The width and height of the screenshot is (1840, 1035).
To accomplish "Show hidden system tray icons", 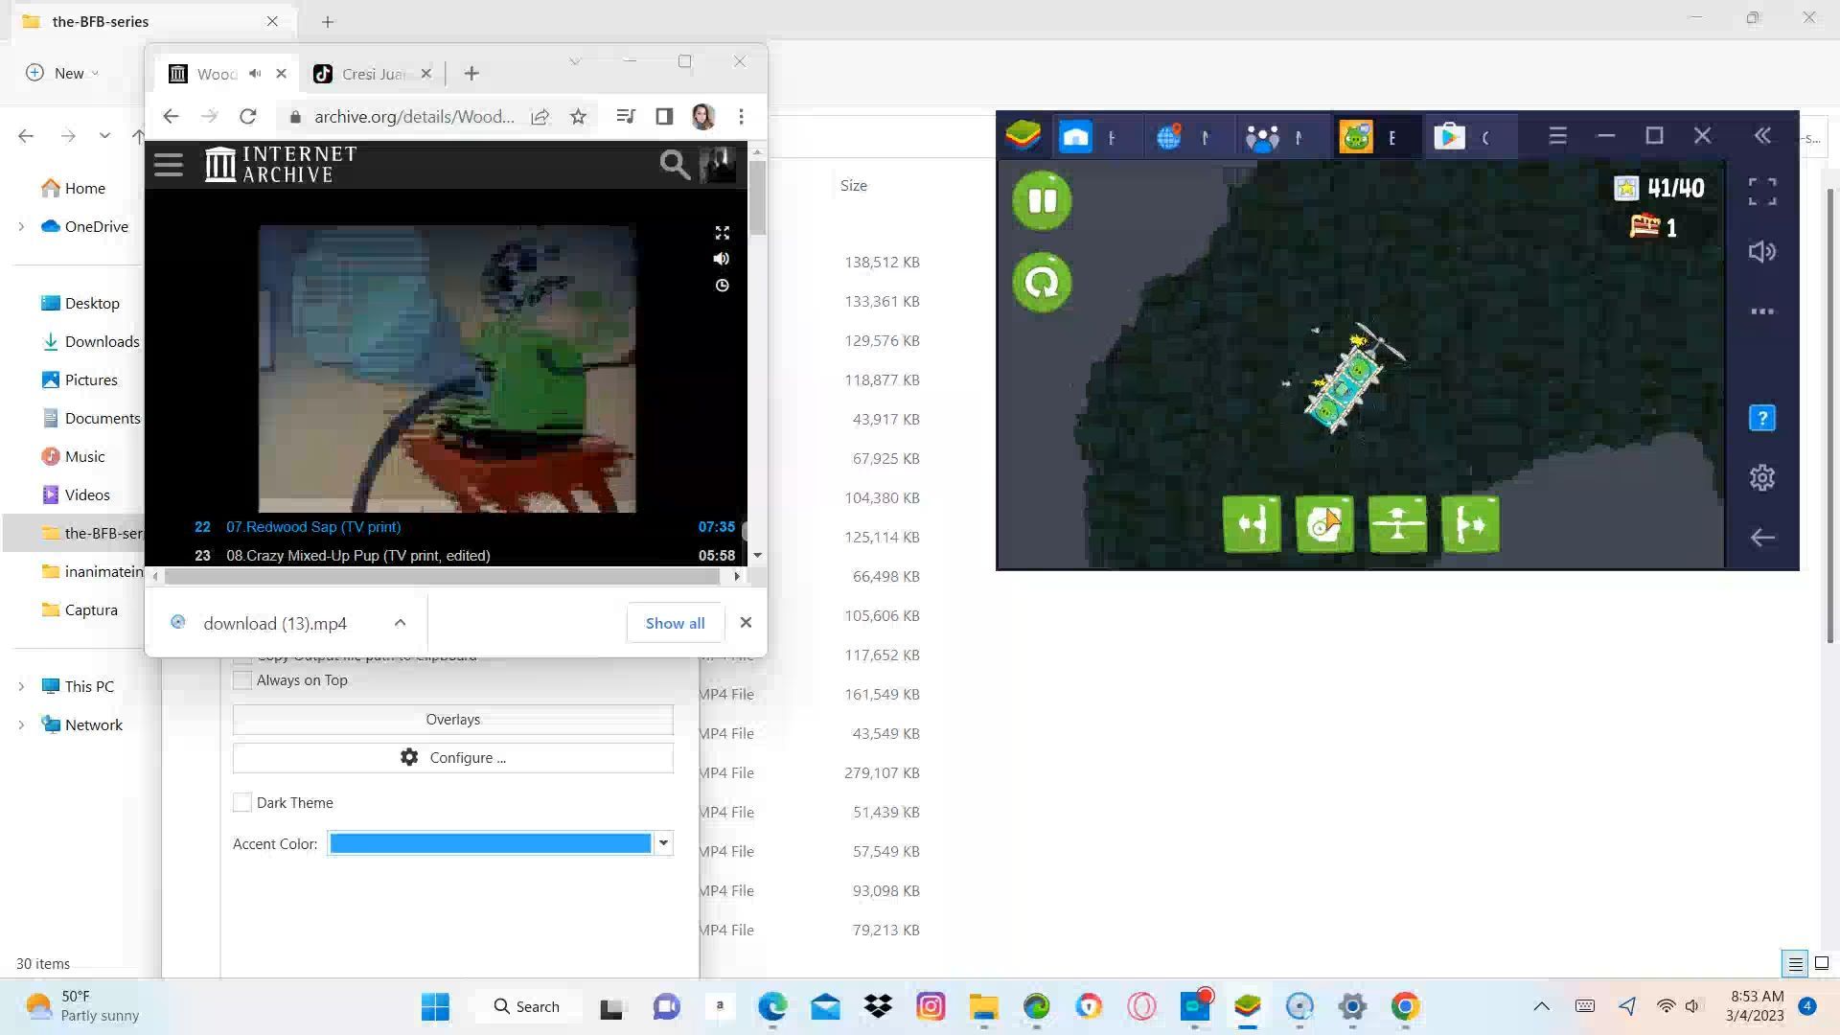I will [x=1541, y=1006].
